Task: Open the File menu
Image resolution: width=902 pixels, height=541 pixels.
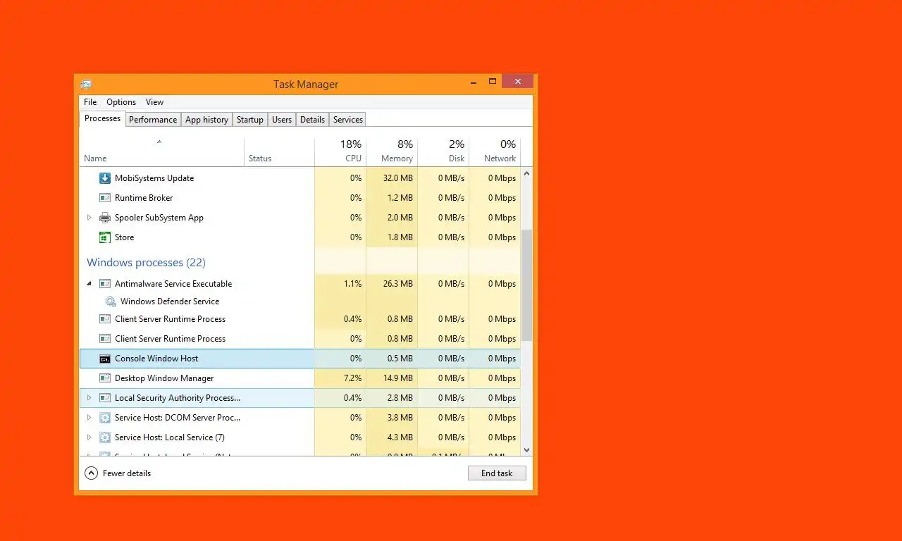Action: coord(90,102)
